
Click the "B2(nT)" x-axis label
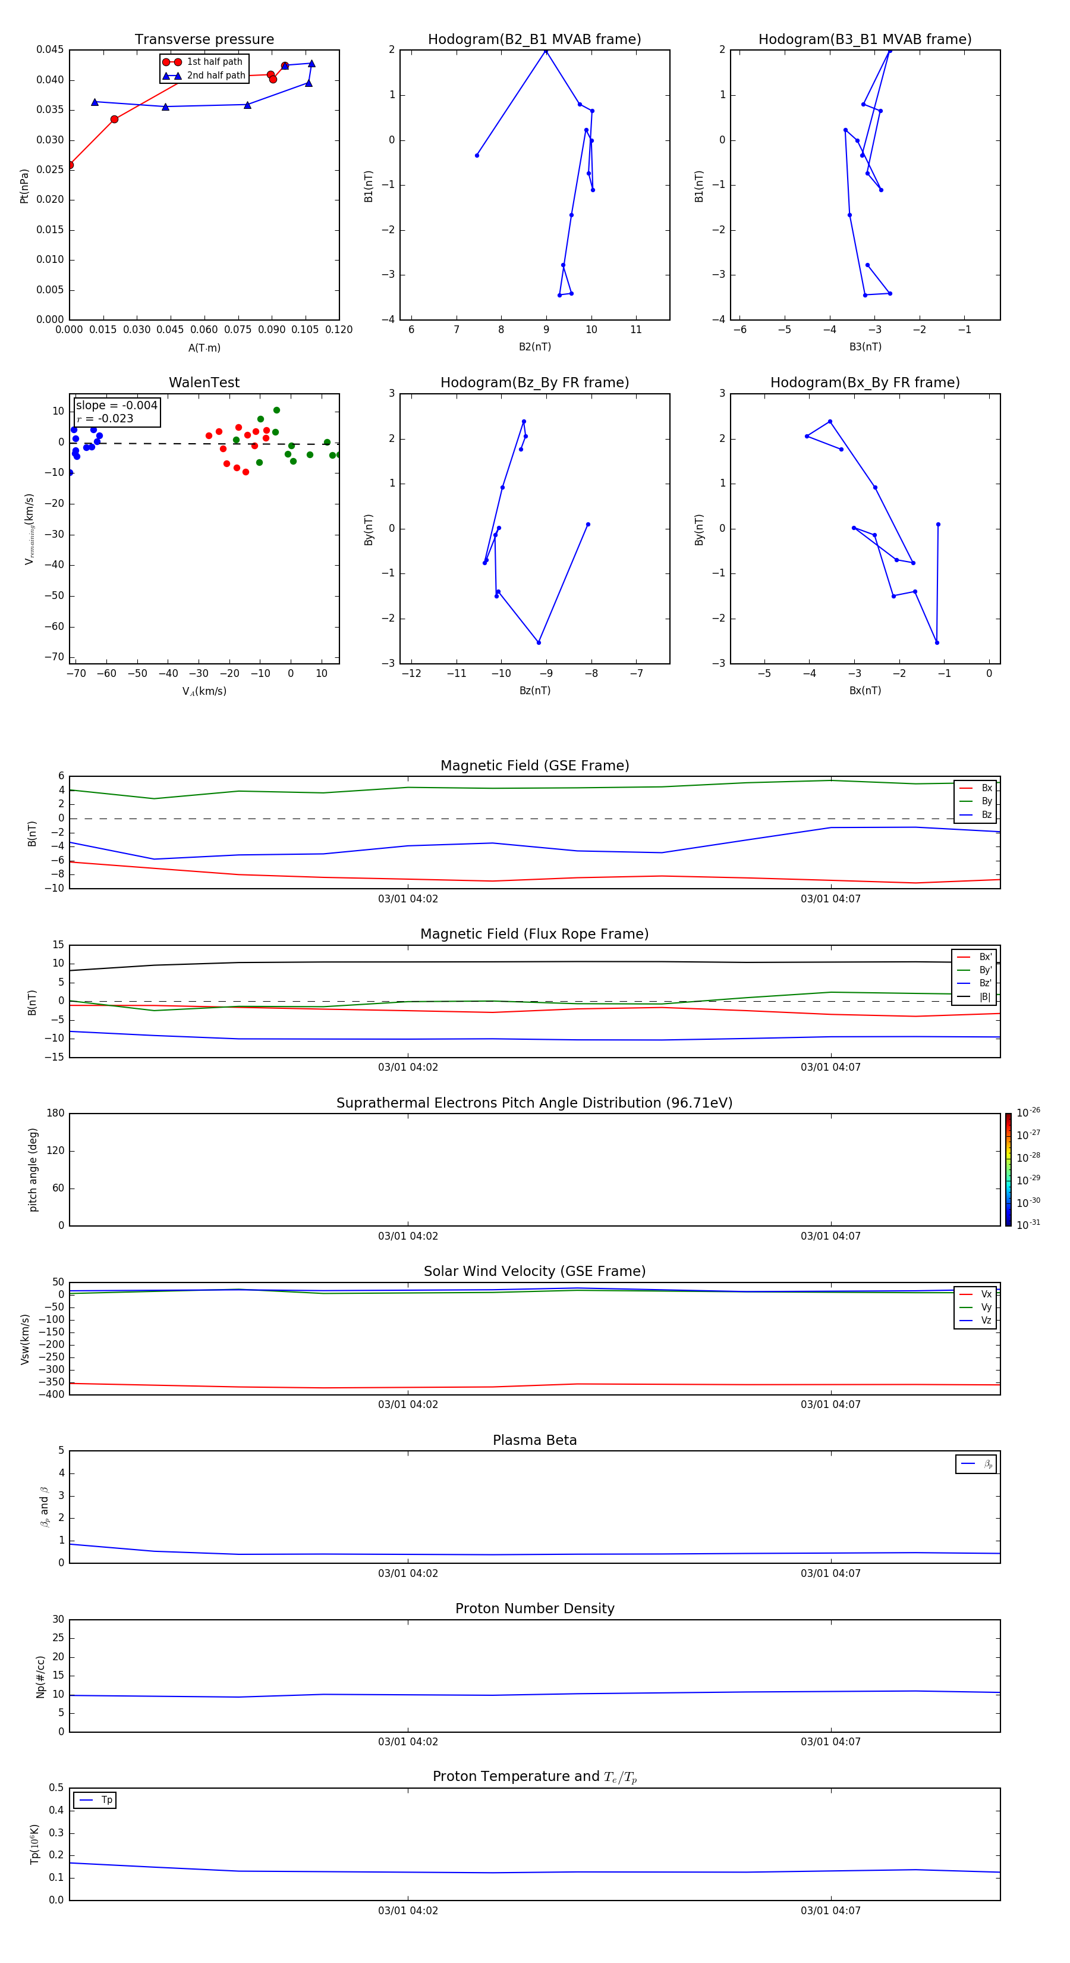tap(534, 347)
